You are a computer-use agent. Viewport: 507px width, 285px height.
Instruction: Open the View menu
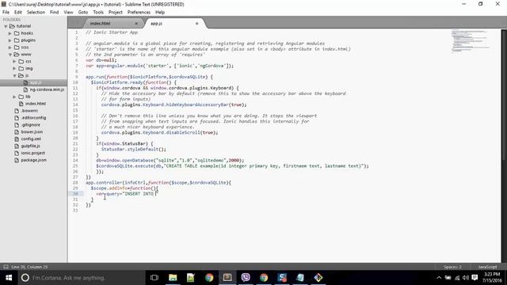[68, 13]
